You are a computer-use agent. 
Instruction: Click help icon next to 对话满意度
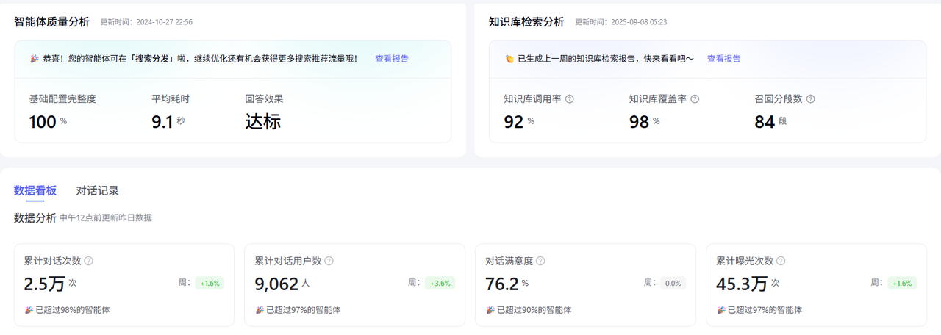(x=540, y=261)
